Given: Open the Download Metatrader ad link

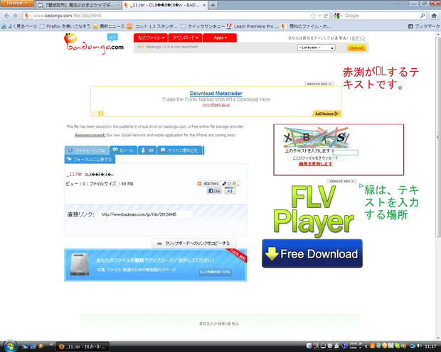Looking at the screenshot, I should click(216, 93).
